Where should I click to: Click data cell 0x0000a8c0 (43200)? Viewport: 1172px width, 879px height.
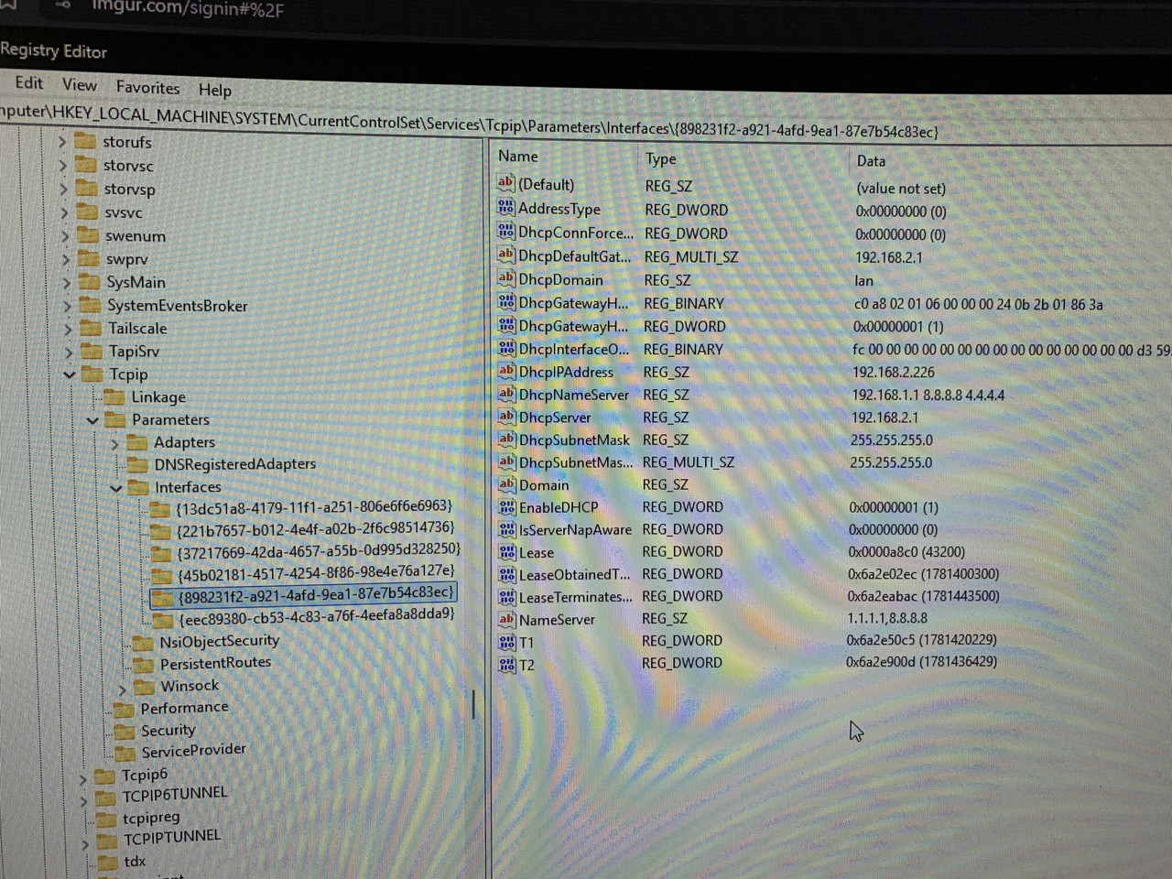click(x=906, y=552)
